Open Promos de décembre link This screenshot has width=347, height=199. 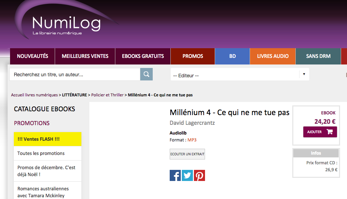[x=47, y=171]
